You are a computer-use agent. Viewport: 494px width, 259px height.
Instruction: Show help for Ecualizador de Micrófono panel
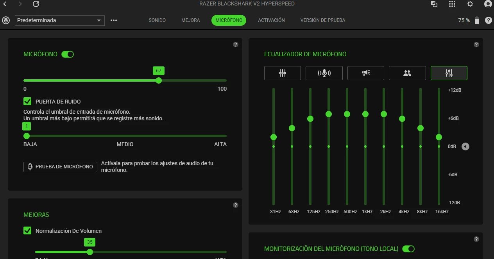(476, 45)
